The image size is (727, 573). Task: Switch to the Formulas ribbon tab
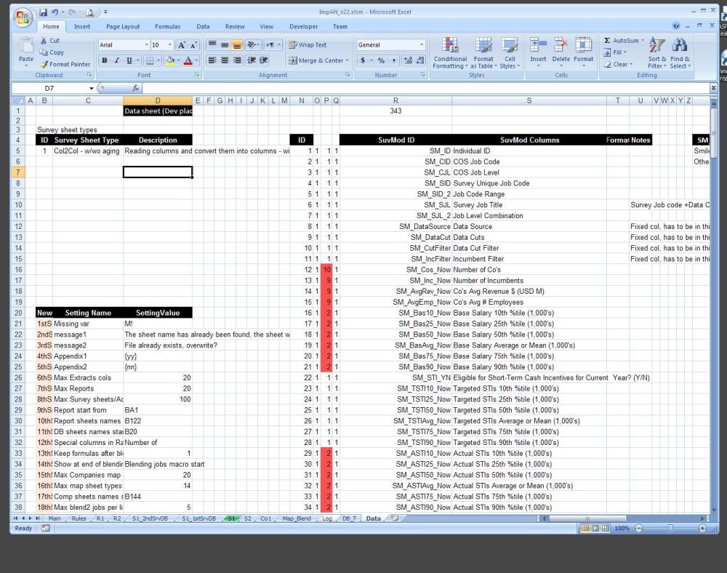167,26
